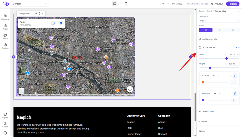The image size is (242, 137).
Task: Preview the page
Action: (217, 4)
